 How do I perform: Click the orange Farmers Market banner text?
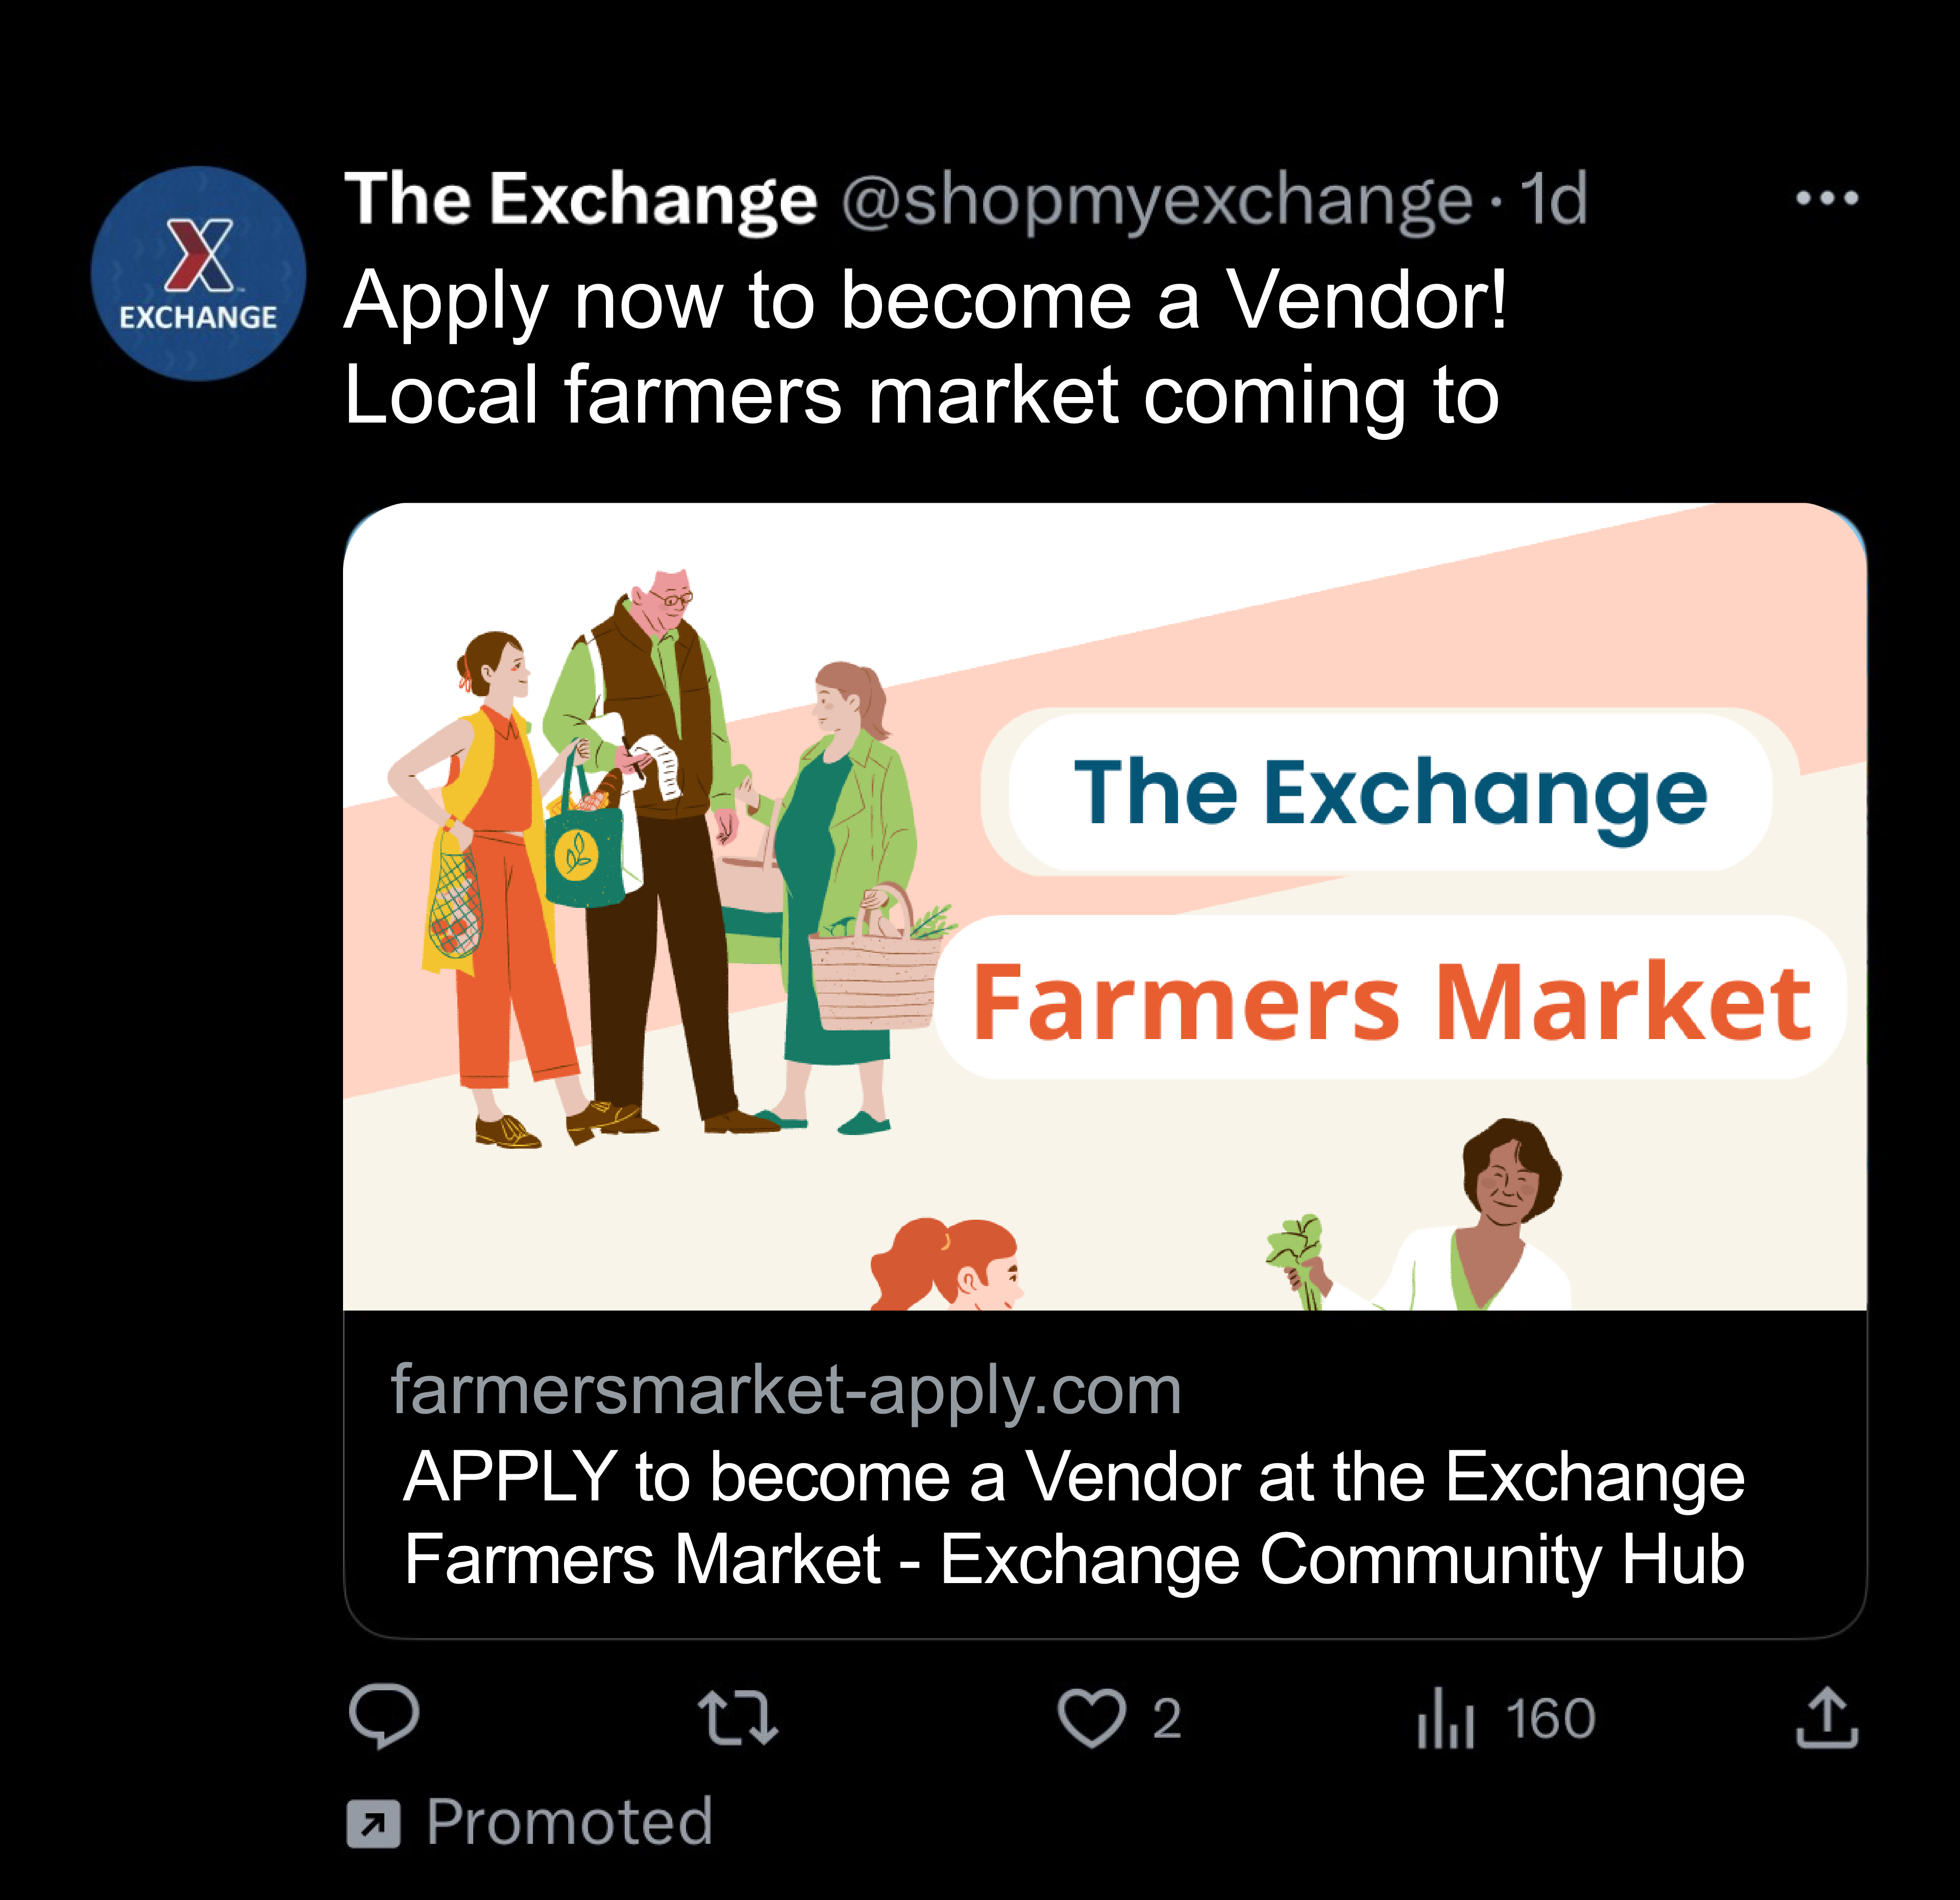click(x=1391, y=1001)
